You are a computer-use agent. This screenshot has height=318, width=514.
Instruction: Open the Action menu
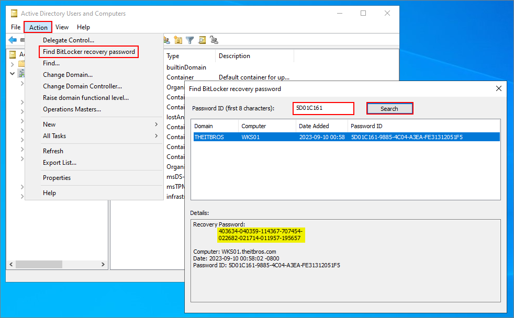(x=38, y=27)
